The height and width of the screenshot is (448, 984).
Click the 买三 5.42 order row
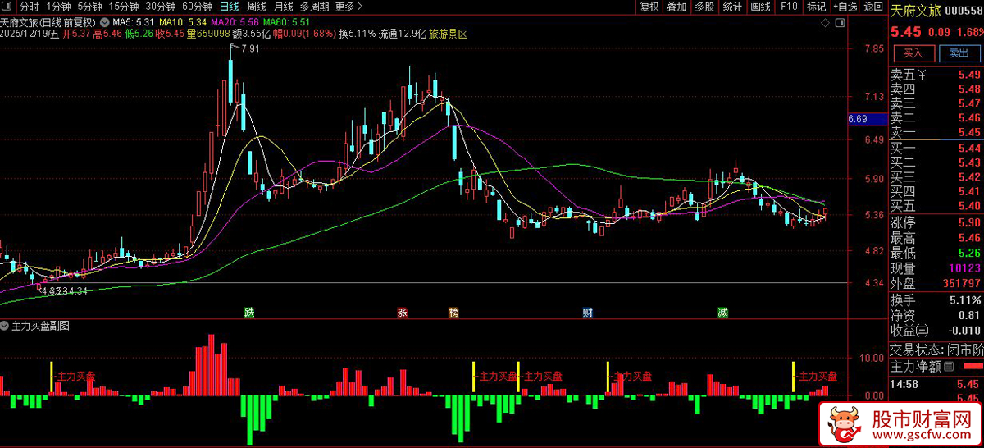[936, 176]
